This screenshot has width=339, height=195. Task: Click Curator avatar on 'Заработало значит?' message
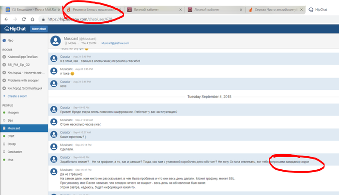(54, 159)
